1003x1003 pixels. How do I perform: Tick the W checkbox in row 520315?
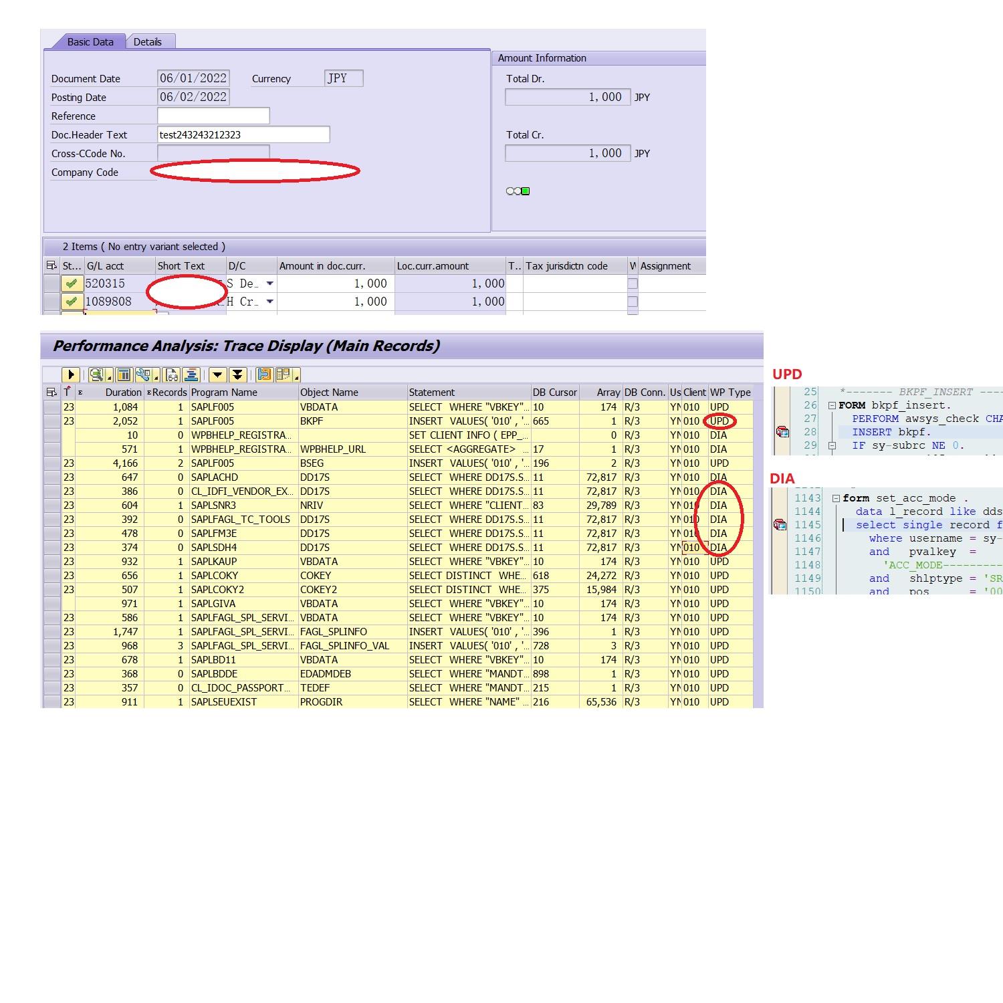click(633, 284)
